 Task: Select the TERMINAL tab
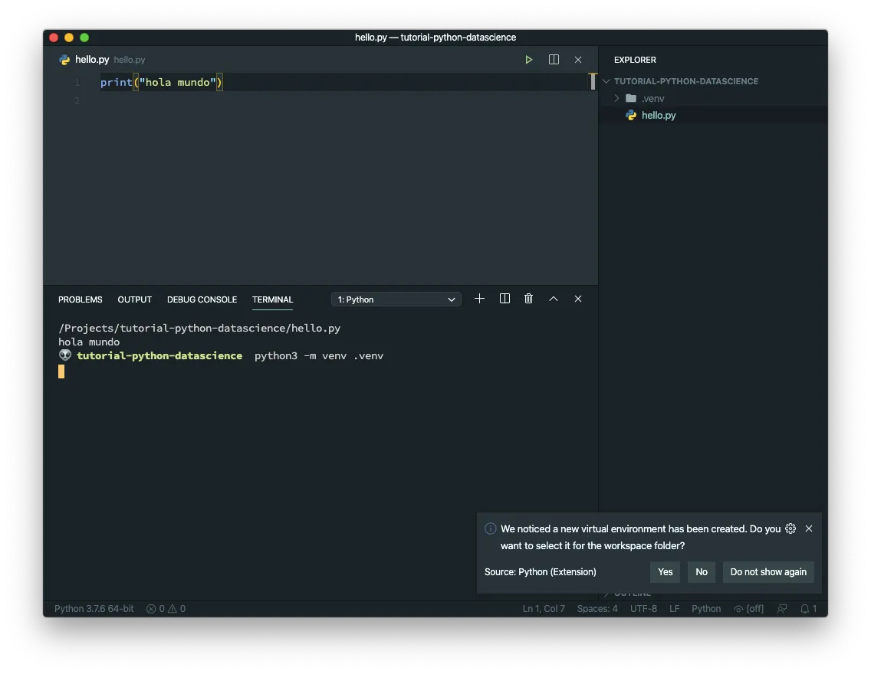(272, 299)
